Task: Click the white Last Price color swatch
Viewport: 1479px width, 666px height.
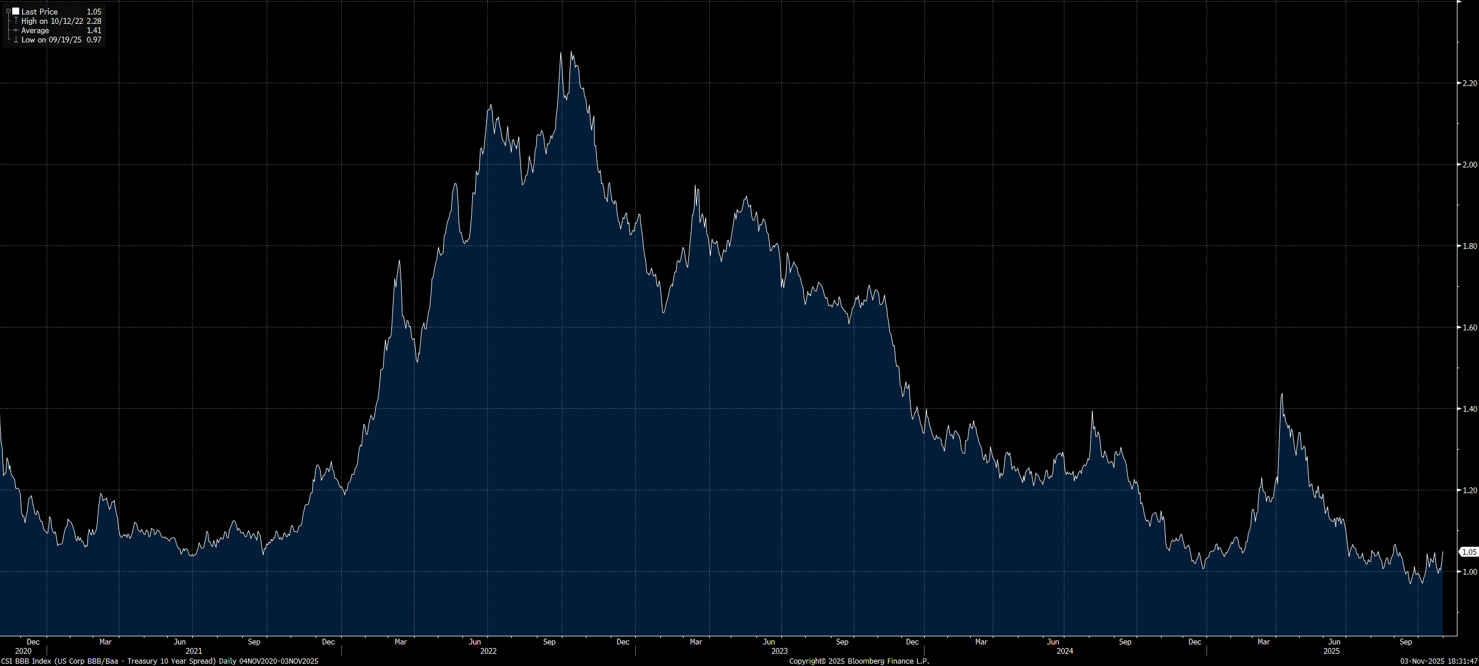Action: pos(16,11)
